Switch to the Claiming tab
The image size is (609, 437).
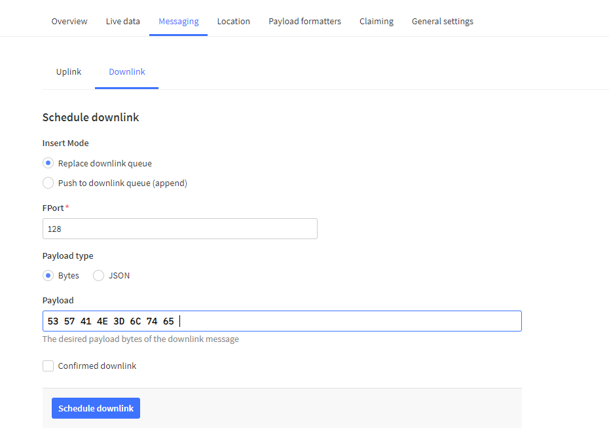coord(377,21)
